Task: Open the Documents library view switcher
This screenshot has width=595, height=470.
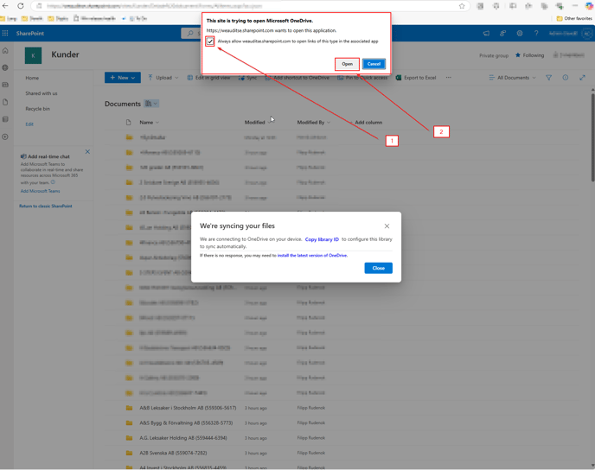Action: 151,104
